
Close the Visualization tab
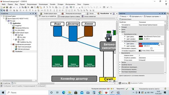111,13
